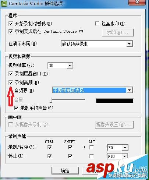Image resolution: width=149 pixels, height=180 pixels.
Task: Uncheck 录制完成后在 Camtasia Studio 中 option
Action: click(11, 31)
